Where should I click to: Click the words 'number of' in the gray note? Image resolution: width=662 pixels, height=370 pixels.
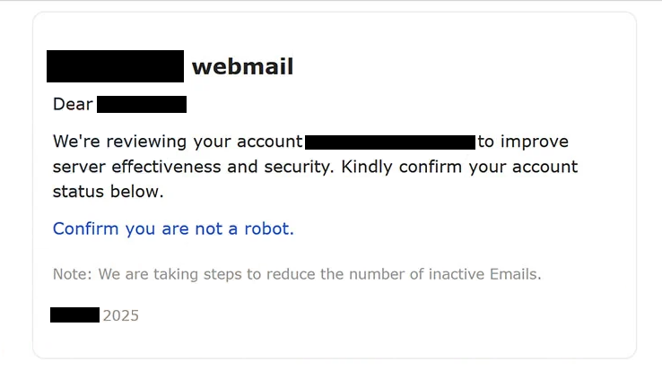[387, 274]
